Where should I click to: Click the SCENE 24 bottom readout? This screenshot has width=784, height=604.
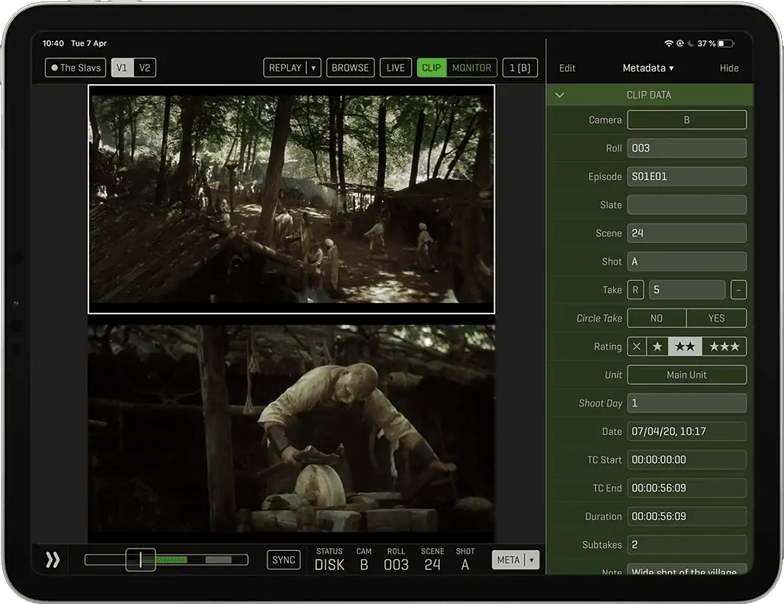[433, 560]
